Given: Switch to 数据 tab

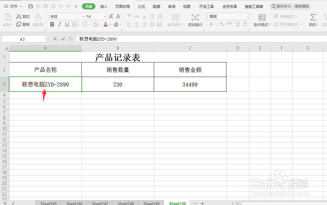Looking at the screenshot, I should (157, 6).
